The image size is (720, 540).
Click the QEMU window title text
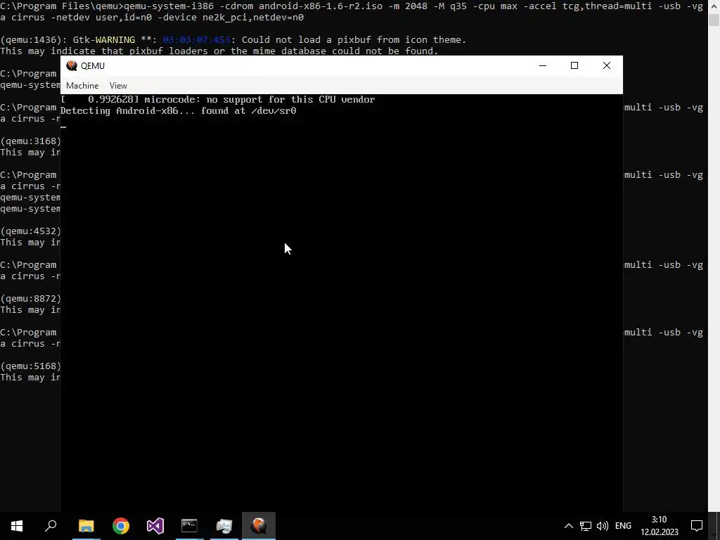(93, 65)
